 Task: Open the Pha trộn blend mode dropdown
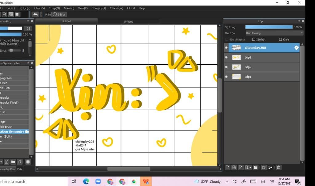[x=274, y=33]
